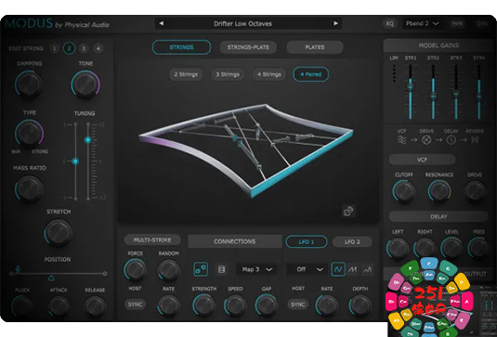
Task: Load the next preset with right arrow
Action: coord(335,23)
